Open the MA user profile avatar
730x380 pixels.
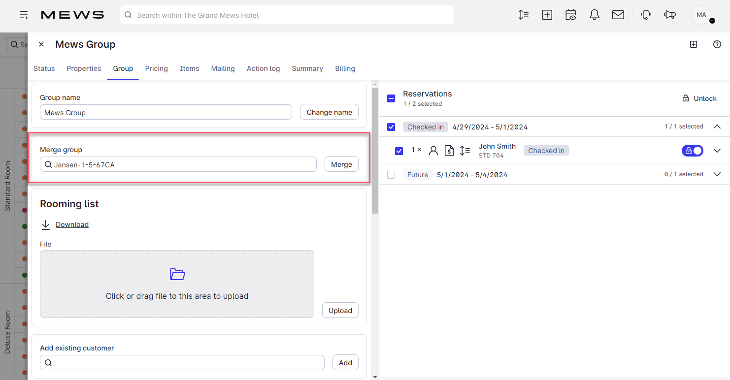[702, 15]
